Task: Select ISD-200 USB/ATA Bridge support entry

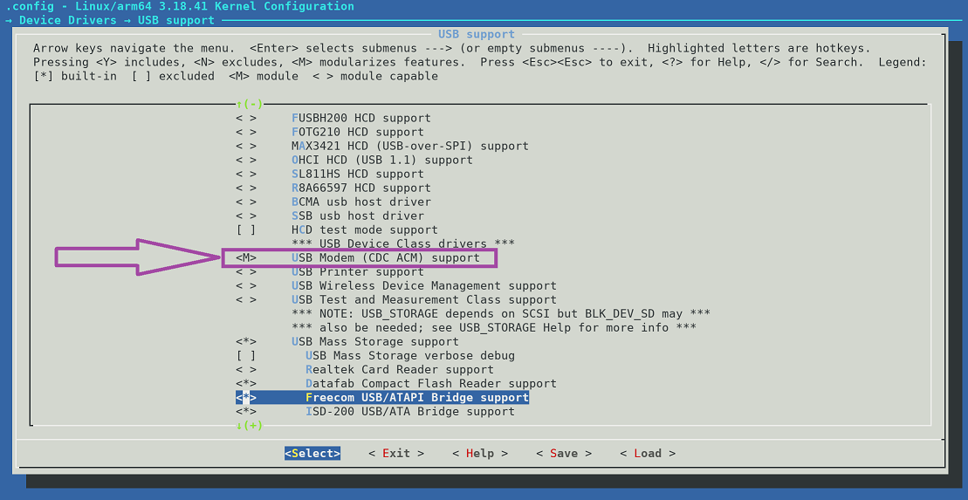Action: point(409,411)
